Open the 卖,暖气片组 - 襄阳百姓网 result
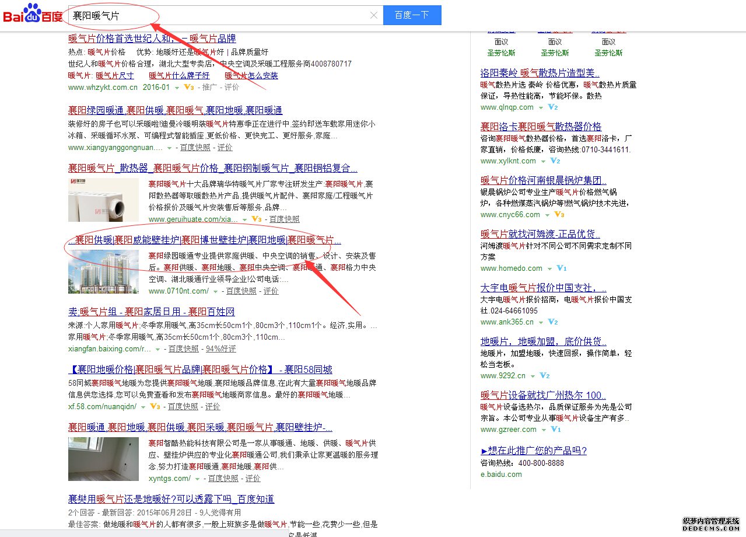 [152, 312]
